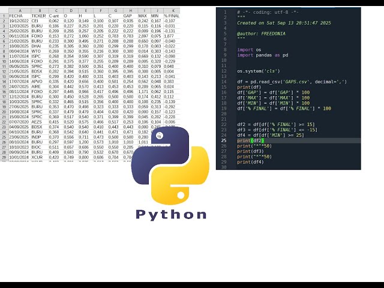The height and width of the screenshot is (288, 384).
Task: Select column header D in the spreadsheet
Action: (x=71, y=11)
